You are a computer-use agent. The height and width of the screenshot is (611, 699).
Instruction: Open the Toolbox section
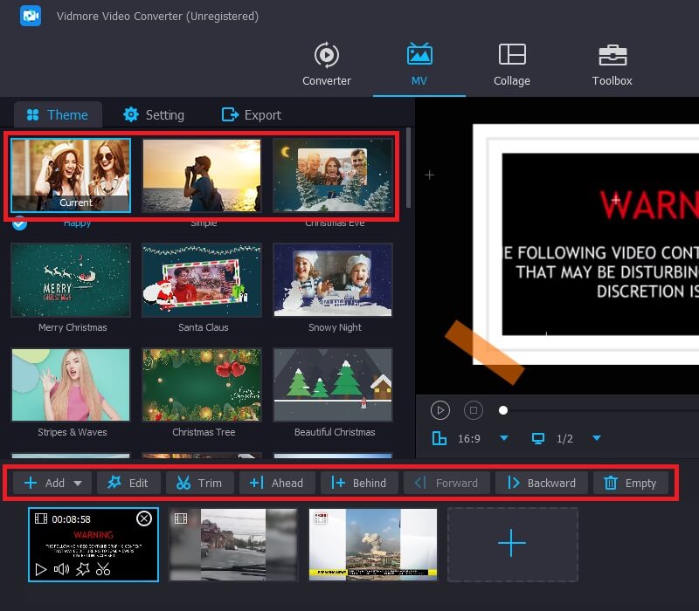pyautogui.click(x=612, y=65)
